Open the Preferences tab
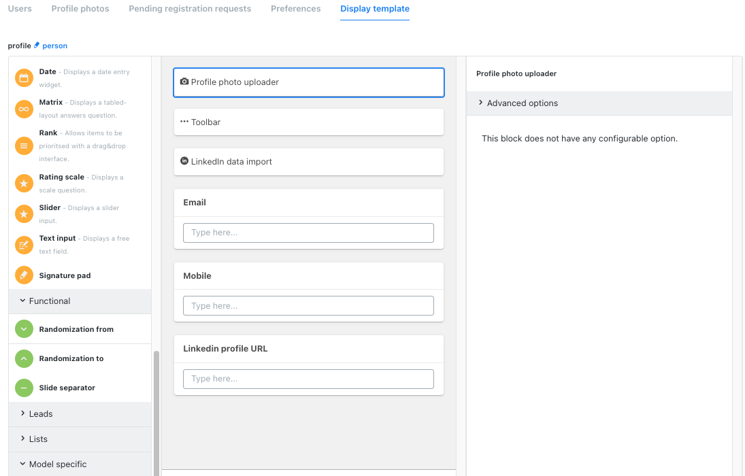This screenshot has width=745, height=476. [295, 9]
